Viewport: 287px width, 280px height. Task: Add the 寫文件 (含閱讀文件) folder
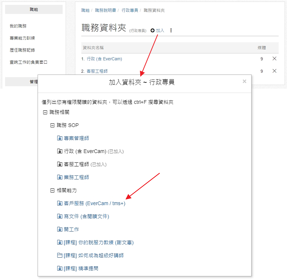(86, 216)
